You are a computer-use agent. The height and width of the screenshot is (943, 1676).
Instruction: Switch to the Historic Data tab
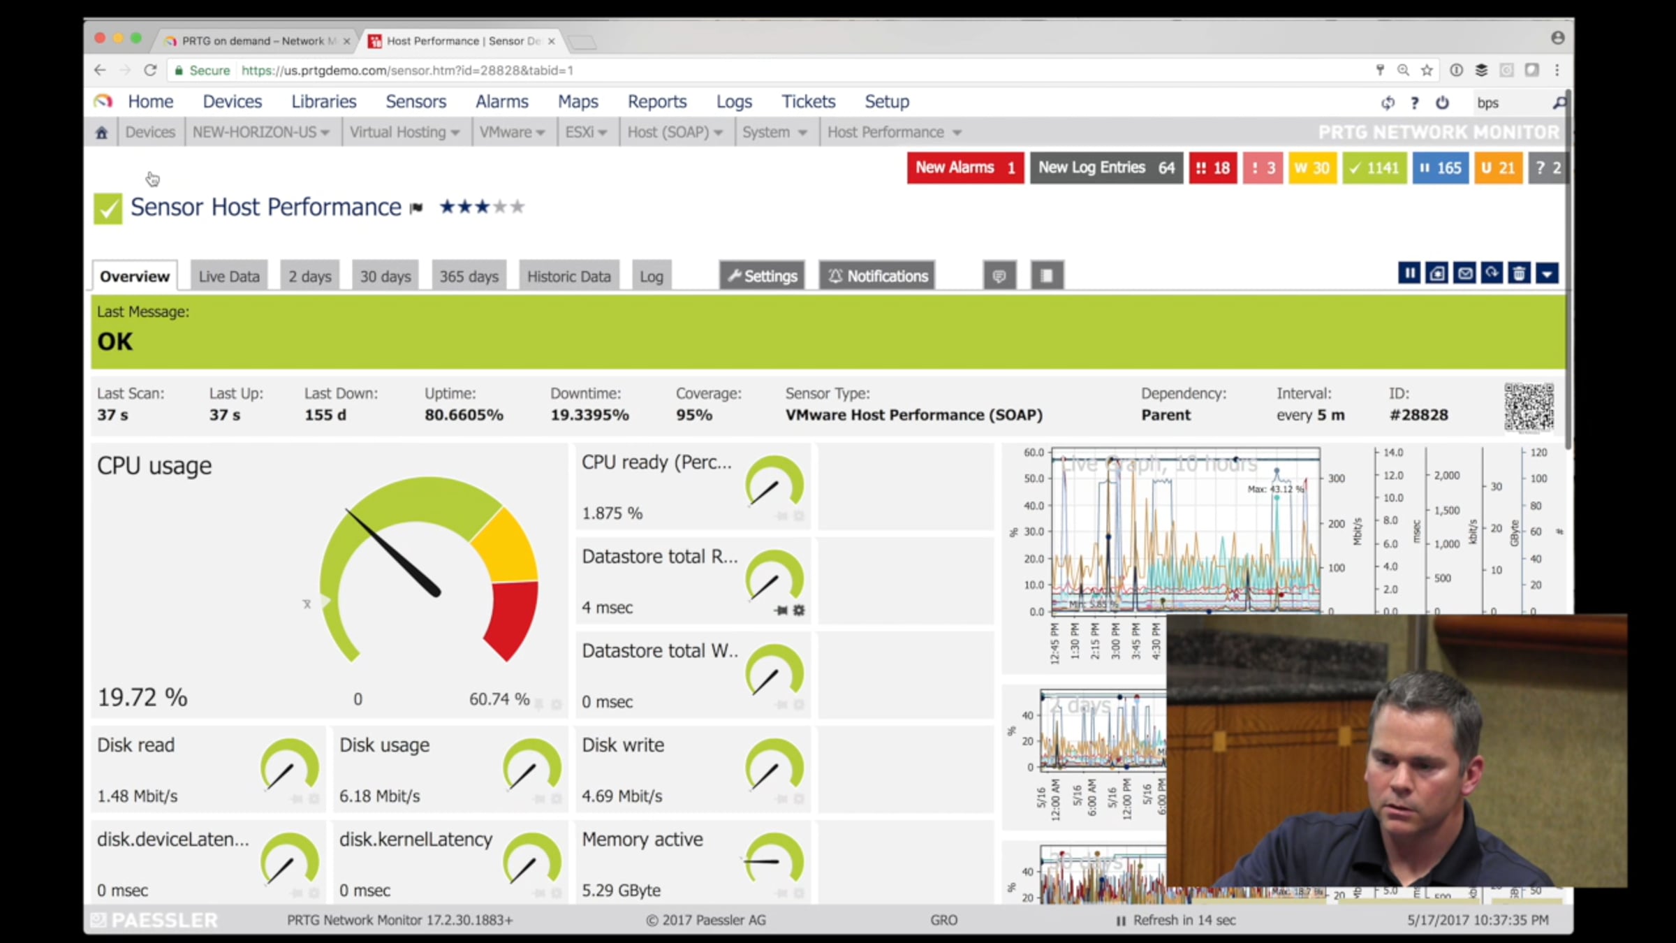568,276
